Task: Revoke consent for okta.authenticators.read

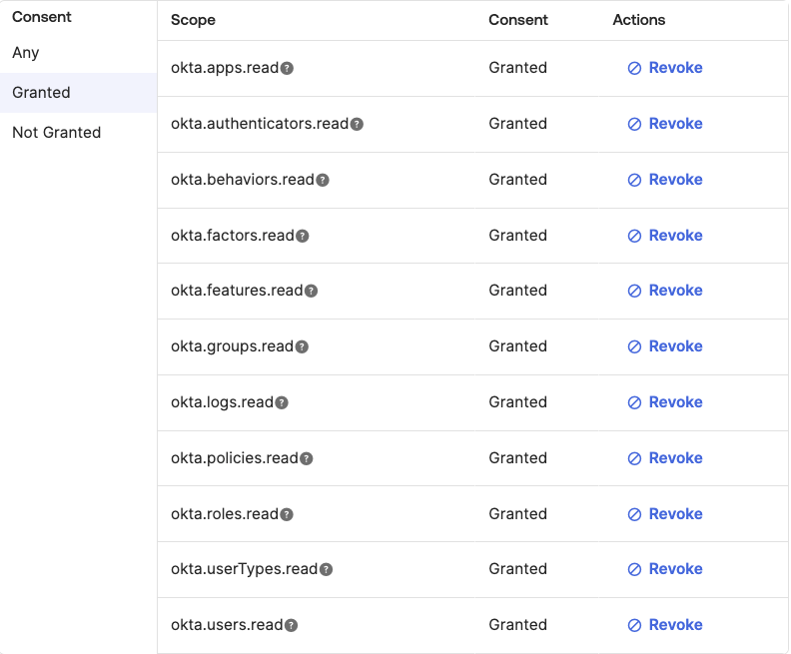Action: (x=665, y=124)
